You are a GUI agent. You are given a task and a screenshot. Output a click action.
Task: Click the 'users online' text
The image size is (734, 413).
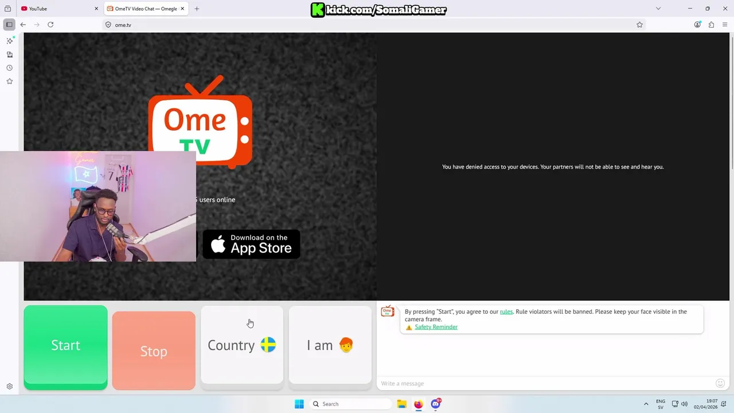coord(217,200)
